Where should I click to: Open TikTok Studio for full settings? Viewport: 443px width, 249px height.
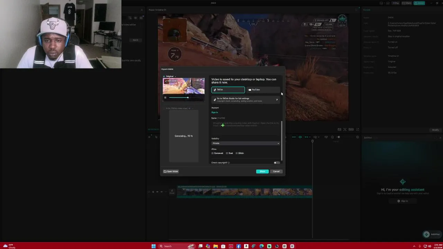[x=245, y=100]
